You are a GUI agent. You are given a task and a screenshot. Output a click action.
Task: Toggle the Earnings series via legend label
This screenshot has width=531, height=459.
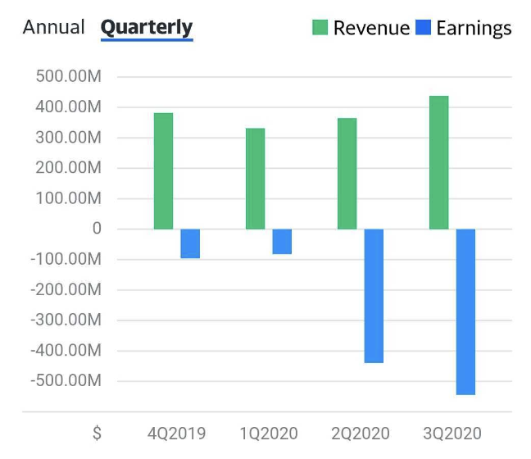[x=474, y=28]
